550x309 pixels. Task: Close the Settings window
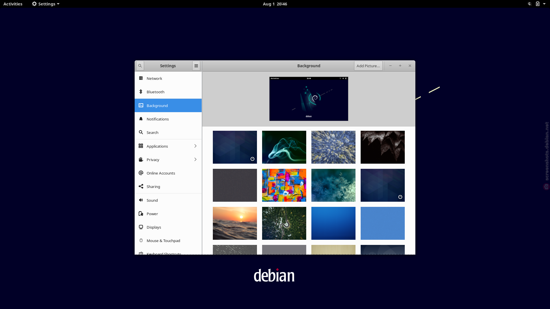410,66
